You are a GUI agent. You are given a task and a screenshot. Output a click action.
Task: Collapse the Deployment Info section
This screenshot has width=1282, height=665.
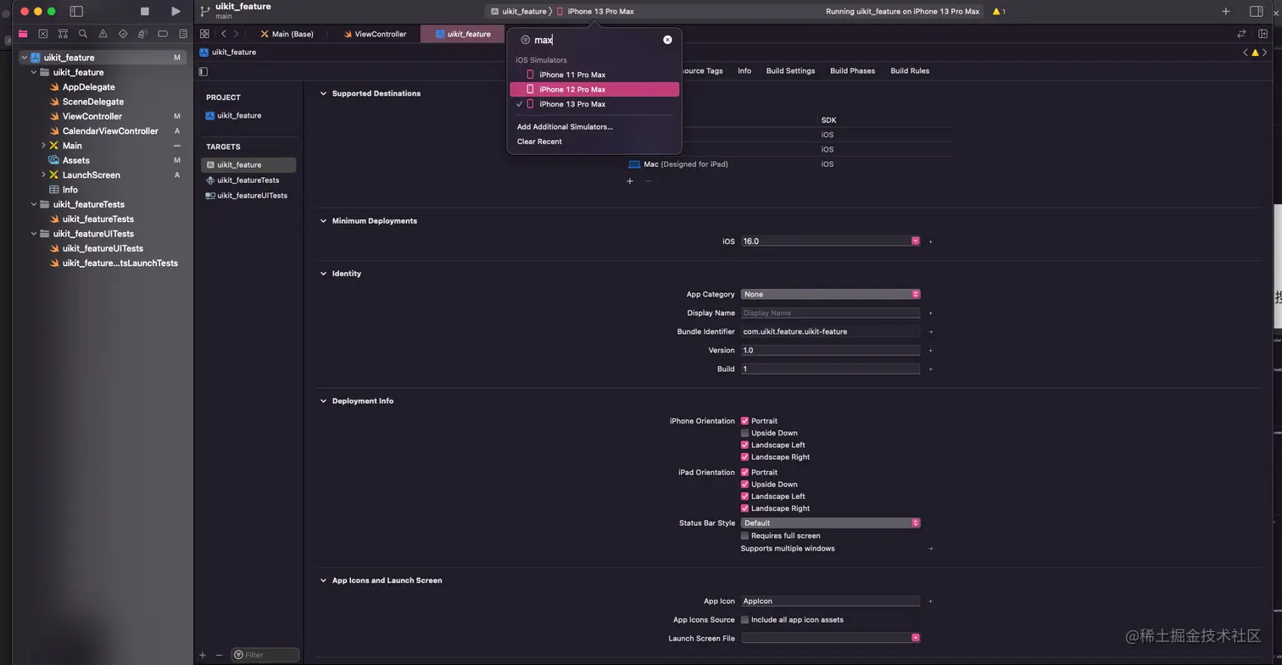(323, 401)
